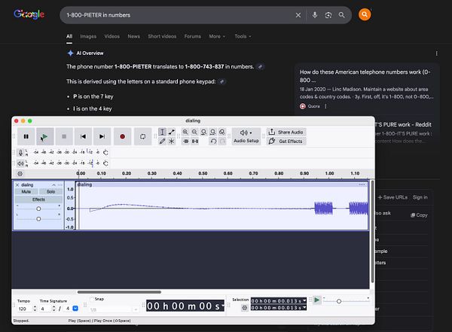Screen dimensions: 452x332
Task: Click the Stop button in transport toolbar
Action: [64, 136]
